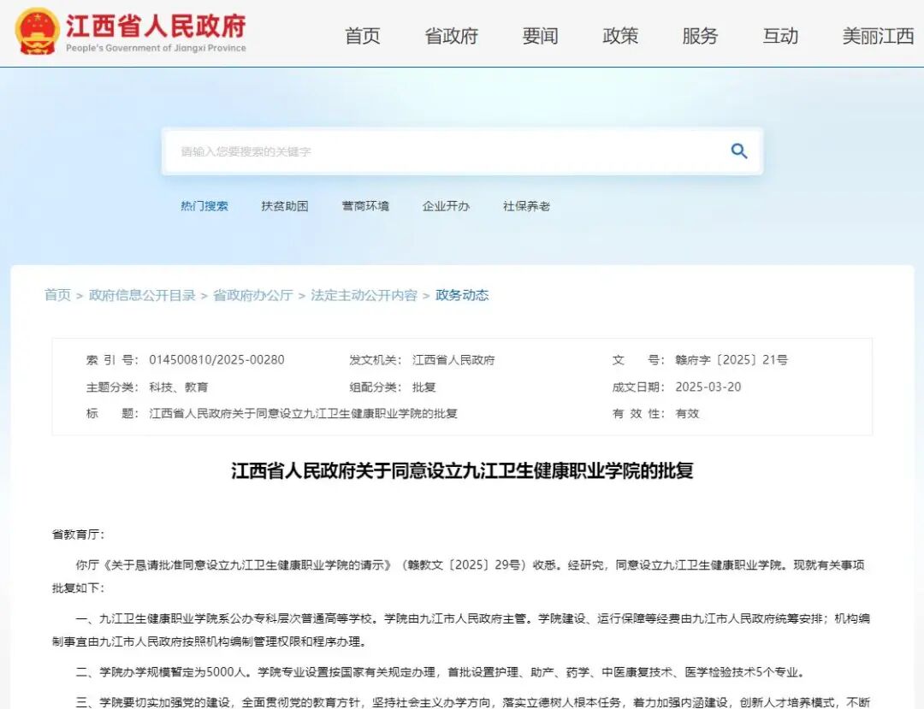
Task: Open the 省政府 navigation menu item
Action: (452, 36)
